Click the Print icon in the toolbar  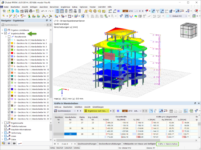(x=31, y=11)
